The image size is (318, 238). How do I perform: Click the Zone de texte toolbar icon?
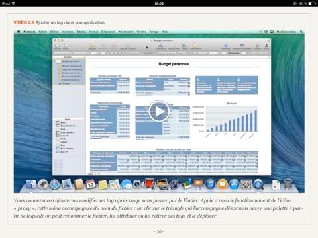tap(174, 46)
